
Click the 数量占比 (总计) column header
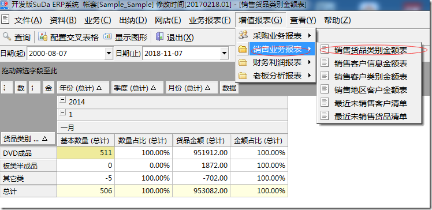pyautogui.click(x=143, y=141)
